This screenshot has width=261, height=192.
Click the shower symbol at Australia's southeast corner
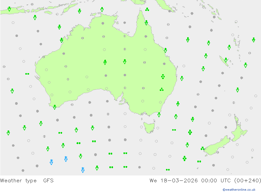point(159,115)
